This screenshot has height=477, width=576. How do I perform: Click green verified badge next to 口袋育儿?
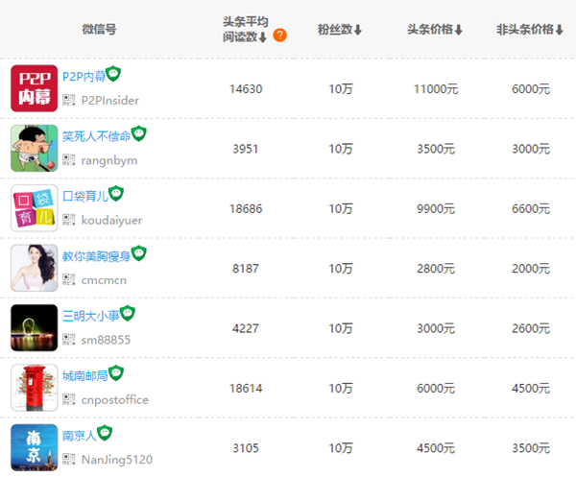click(116, 193)
